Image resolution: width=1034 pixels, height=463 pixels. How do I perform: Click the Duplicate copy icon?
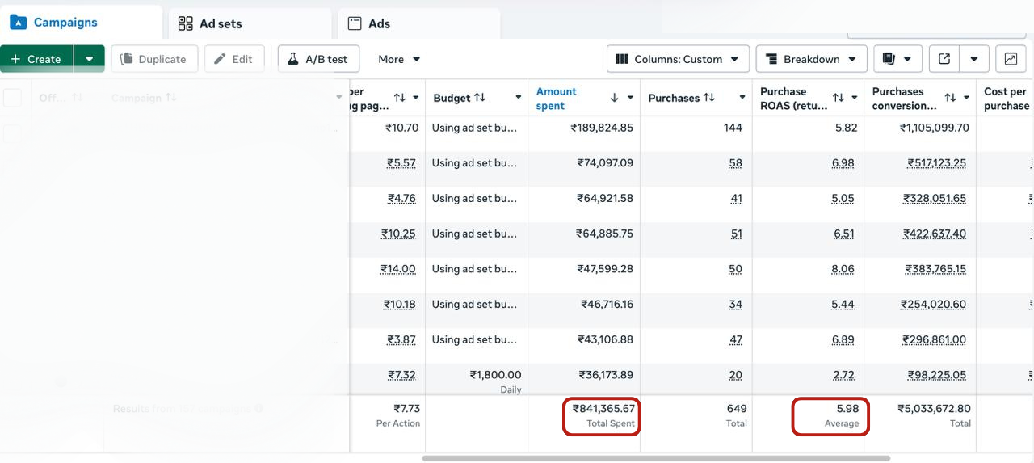pyautogui.click(x=126, y=59)
